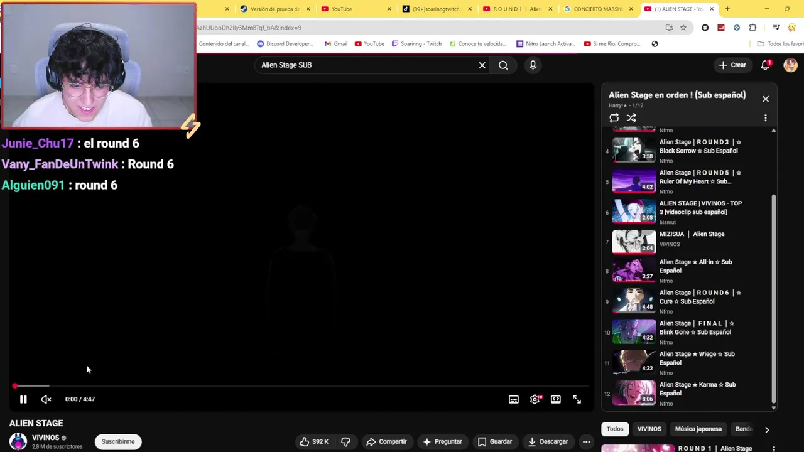Select VIVINOS TOP 3 videoclip playlist item
This screenshot has width=804, height=452.
coord(687,213)
